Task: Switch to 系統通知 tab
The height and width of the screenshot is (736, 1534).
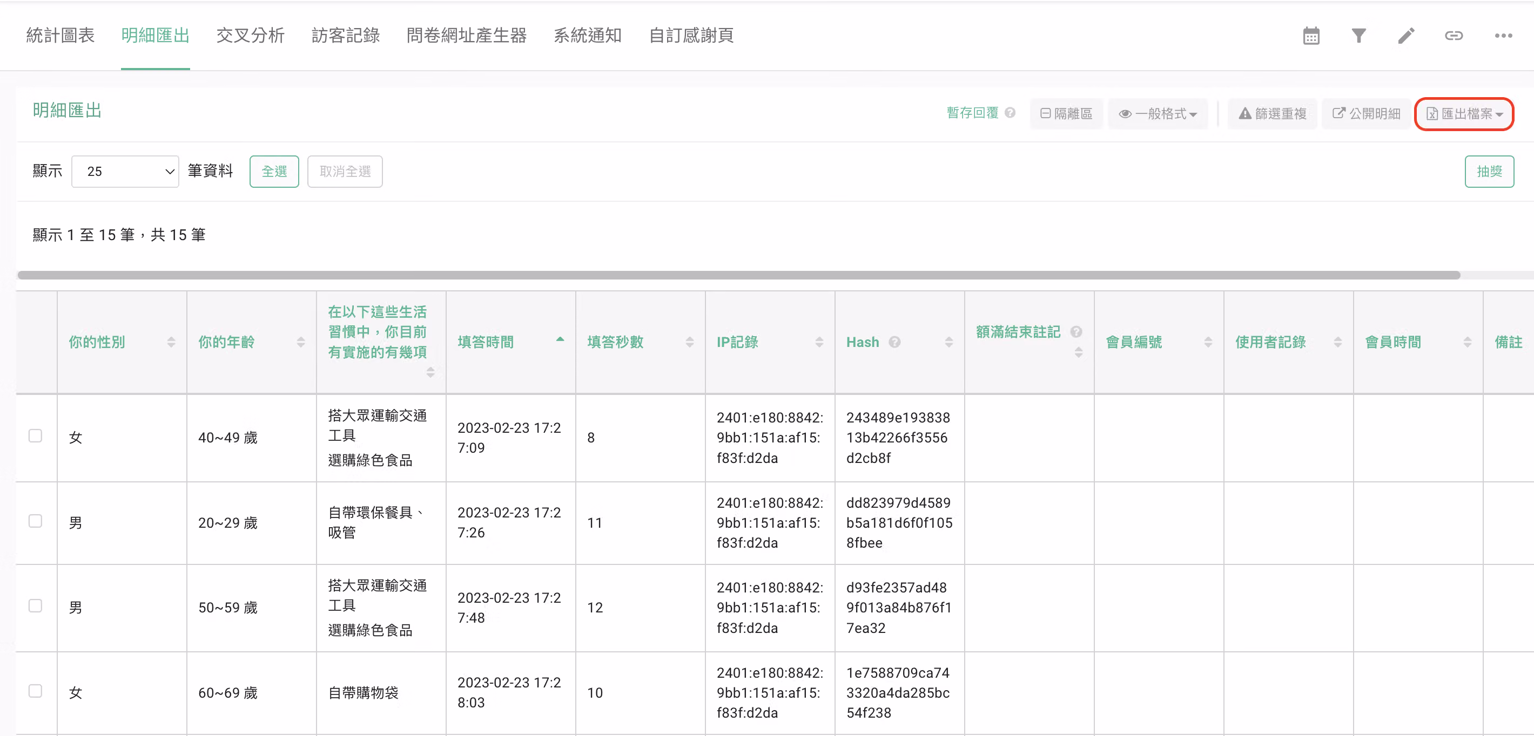Action: 588,36
